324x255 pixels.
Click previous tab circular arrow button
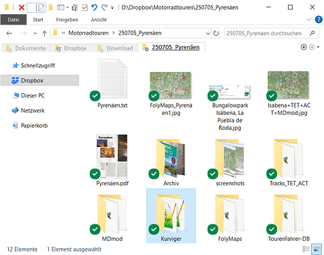pyautogui.click(x=304, y=47)
